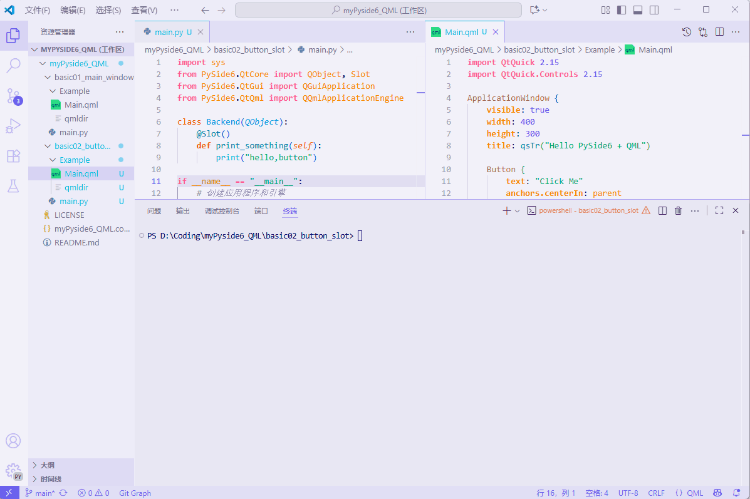
Task: Split the Main.qml editor right
Action: (x=719, y=32)
